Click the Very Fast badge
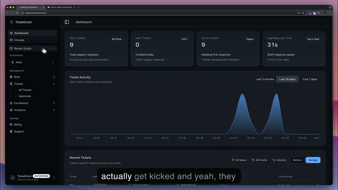The width and height of the screenshot is (338, 190). 313,39
